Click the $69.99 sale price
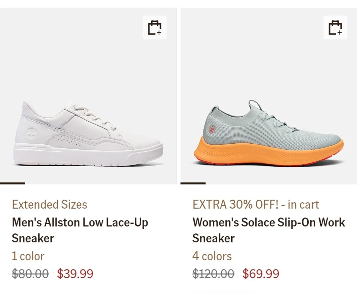Viewport: 357px width, 294px height. pos(261,274)
